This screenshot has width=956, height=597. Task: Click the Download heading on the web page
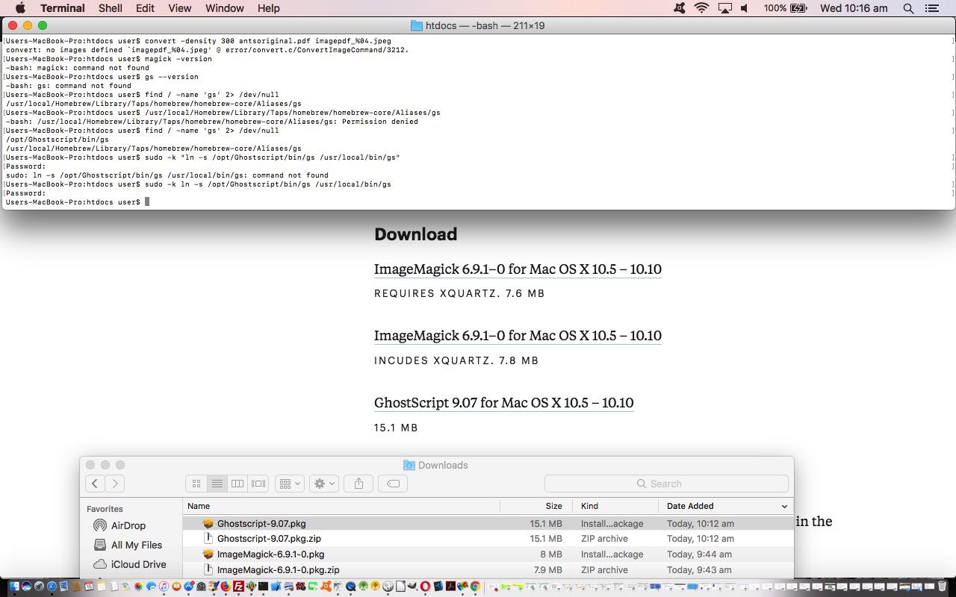tap(415, 234)
